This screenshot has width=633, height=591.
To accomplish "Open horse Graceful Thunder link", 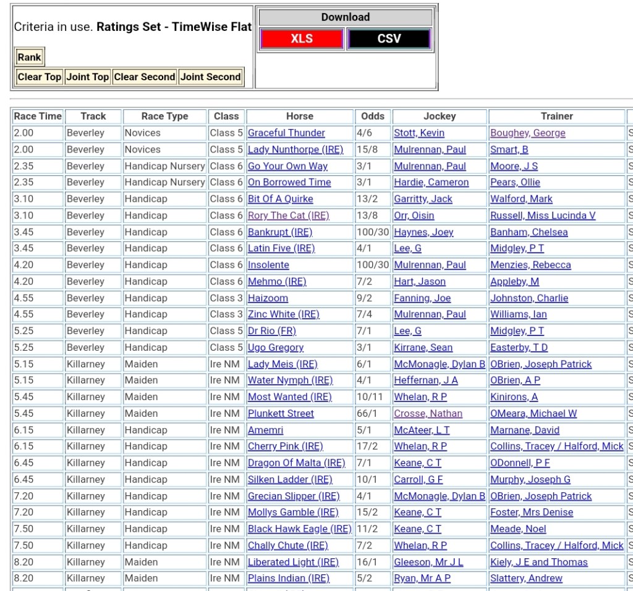I will point(286,133).
